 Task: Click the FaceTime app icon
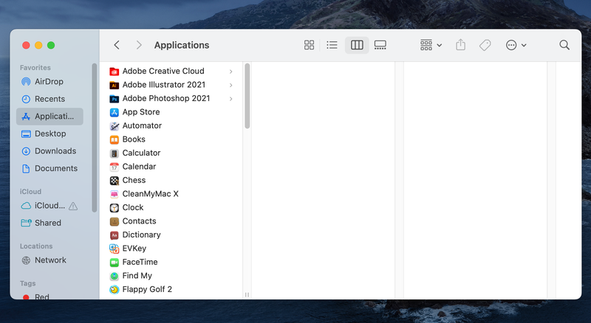tap(115, 263)
